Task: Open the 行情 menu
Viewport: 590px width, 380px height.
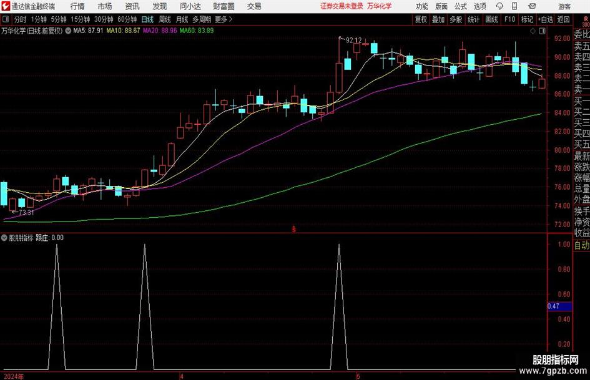Action: pos(77,6)
